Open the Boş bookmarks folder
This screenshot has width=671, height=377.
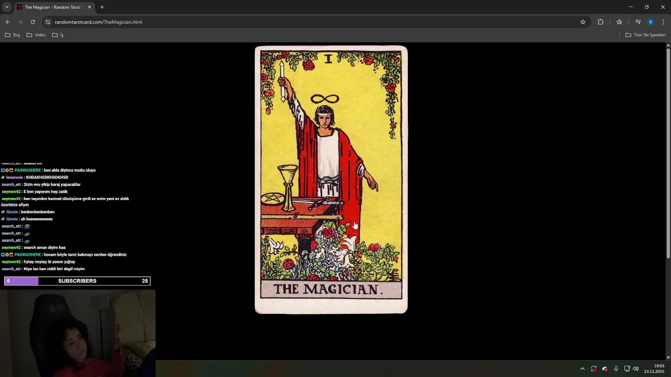pos(12,35)
